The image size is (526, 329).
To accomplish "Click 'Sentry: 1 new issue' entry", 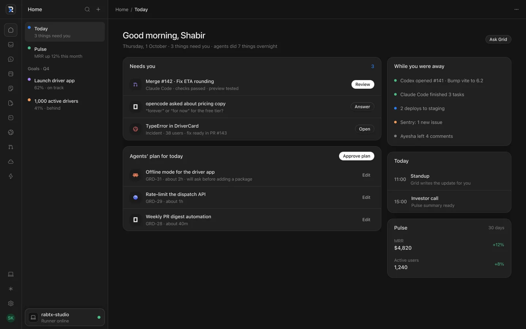I will pos(421,122).
